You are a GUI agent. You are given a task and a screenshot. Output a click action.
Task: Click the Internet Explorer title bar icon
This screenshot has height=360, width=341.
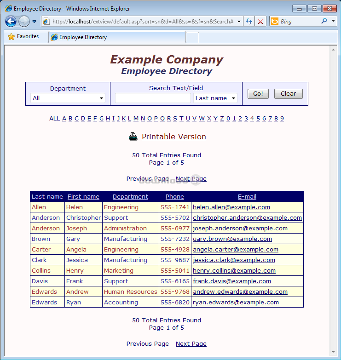point(8,8)
